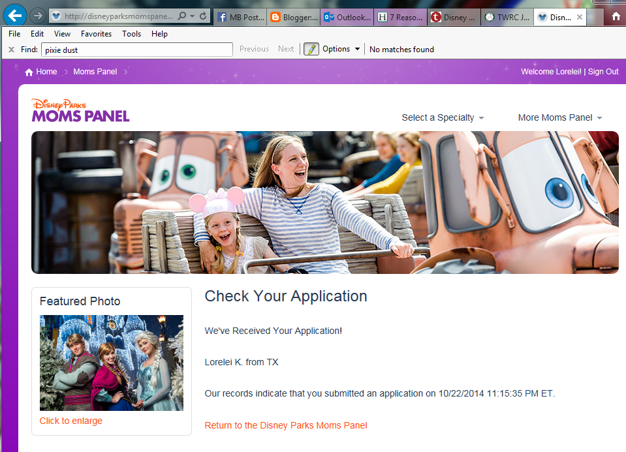Expand the Select a Specialty dropdown
This screenshot has width=626, height=452.
click(x=443, y=117)
